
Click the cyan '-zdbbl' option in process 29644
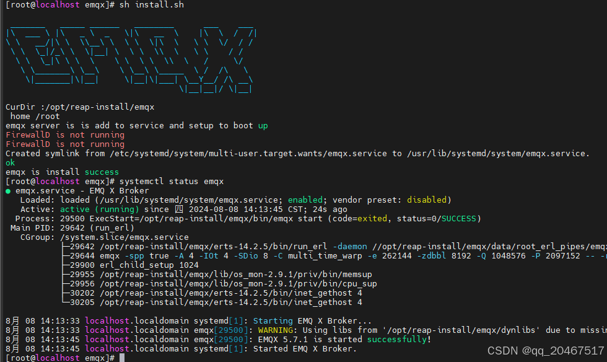(x=431, y=256)
